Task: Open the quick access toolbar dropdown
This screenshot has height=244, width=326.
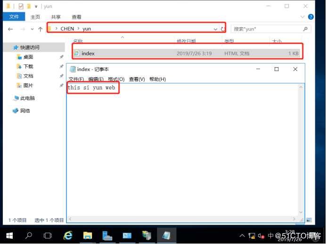Action: pyautogui.click(x=36, y=7)
